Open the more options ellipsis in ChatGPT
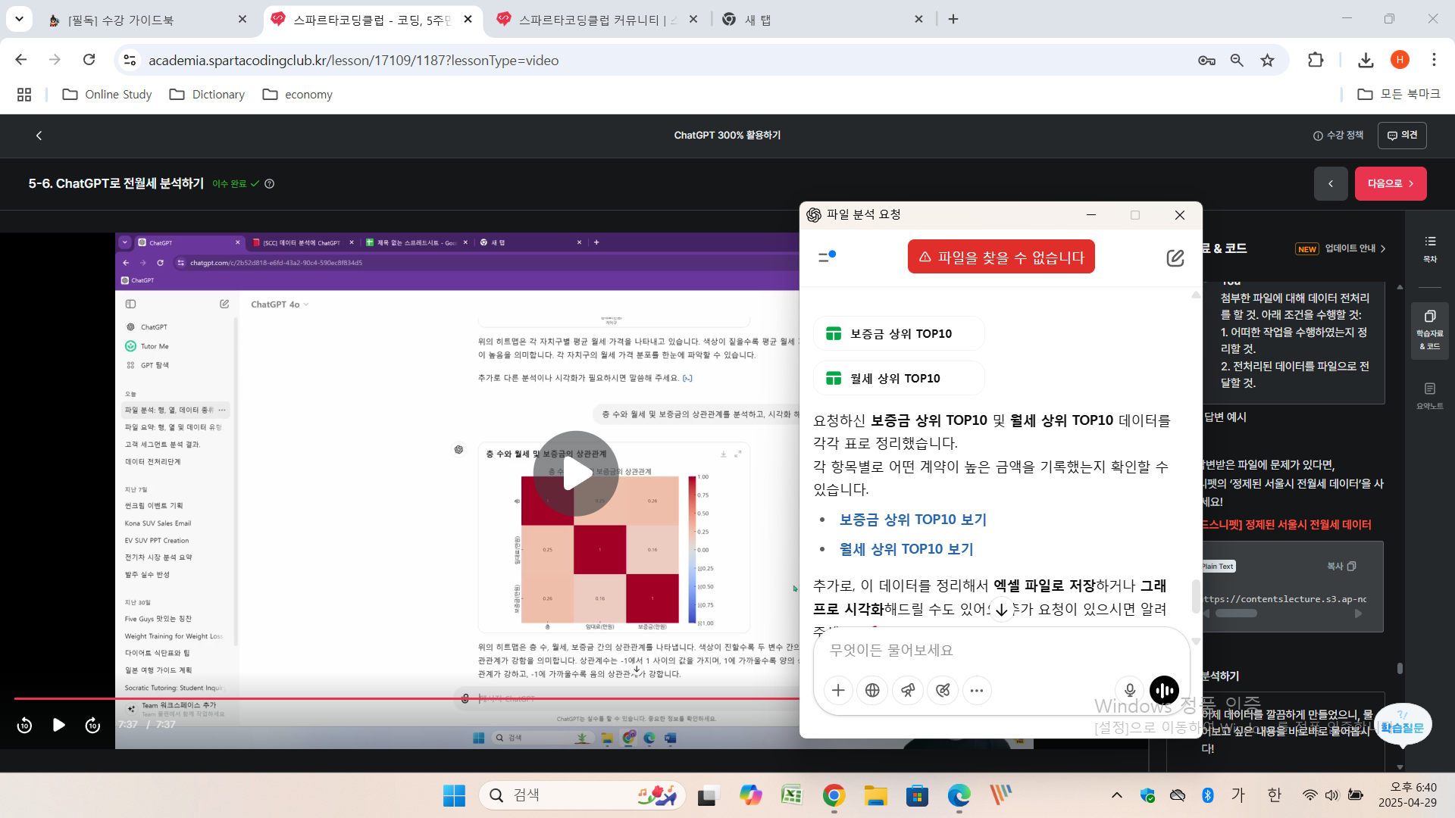Screen dimensions: 1455x818 pos(977,690)
